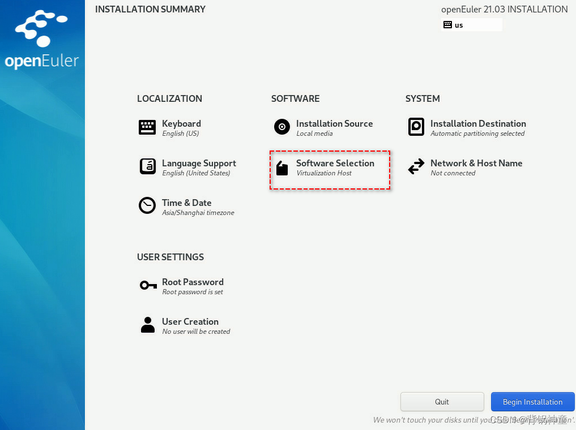Click 'Automatic partitioning selected' text
Viewport: 576px width, 430px height.
(x=477, y=134)
